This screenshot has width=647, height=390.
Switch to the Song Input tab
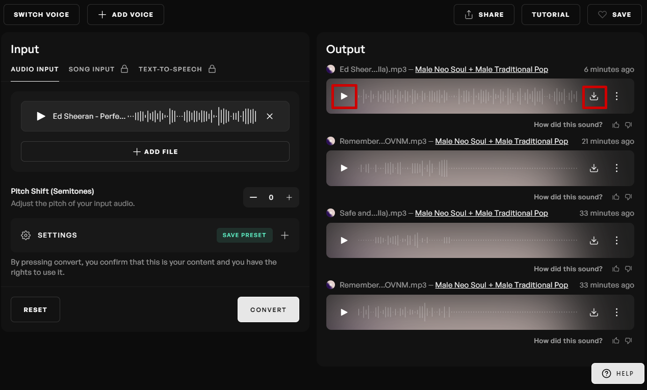pyautogui.click(x=92, y=69)
